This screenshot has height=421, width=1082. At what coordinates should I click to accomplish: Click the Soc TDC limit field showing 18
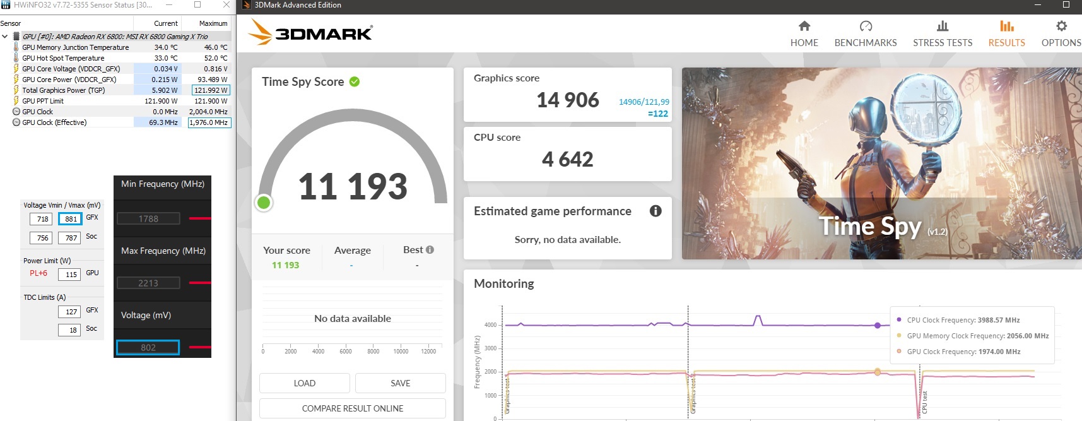pyautogui.click(x=69, y=330)
